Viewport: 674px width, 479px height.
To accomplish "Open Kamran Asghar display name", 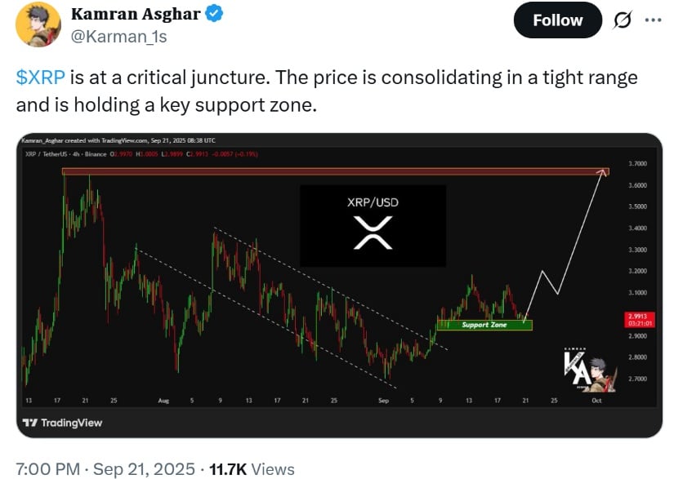I will pyautogui.click(x=136, y=14).
